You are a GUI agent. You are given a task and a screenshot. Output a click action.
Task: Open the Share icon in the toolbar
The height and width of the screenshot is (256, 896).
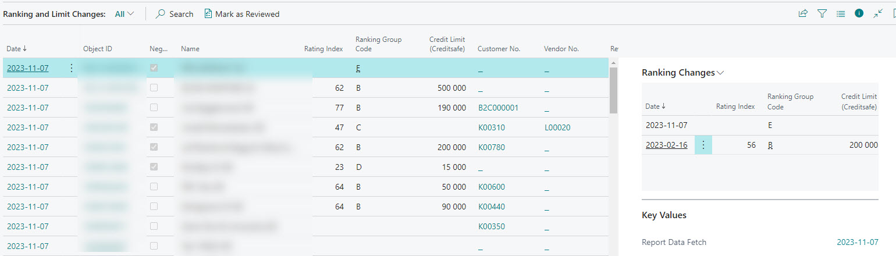coord(803,13)
